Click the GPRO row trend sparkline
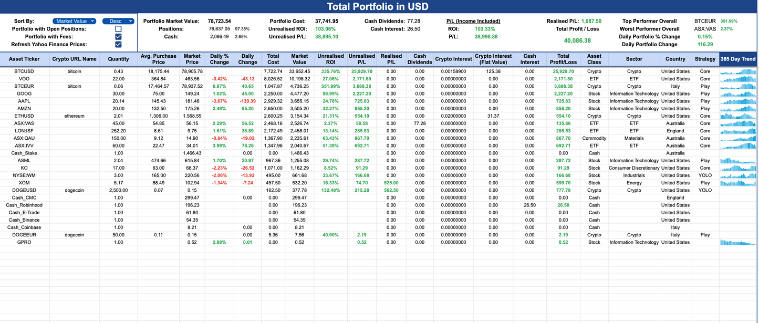This screenshot has width=759, height=323. click(x=739, y=242)
